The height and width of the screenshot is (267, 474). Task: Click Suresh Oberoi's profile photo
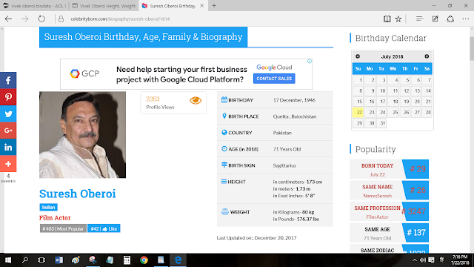click(82, 135)
